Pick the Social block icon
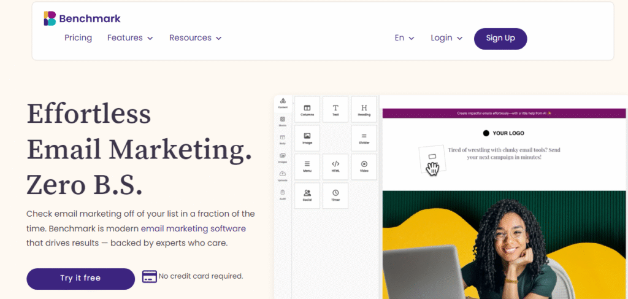This screenshot has width=628, height=299. click(307, 195)
